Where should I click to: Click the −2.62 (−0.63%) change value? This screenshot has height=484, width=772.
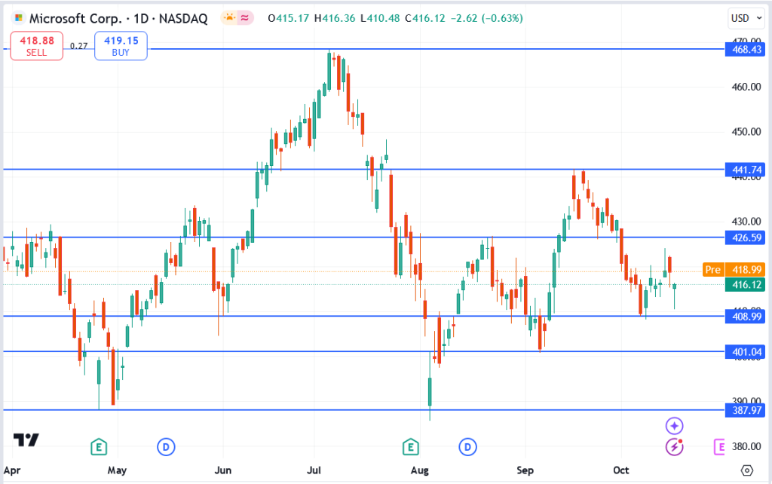(487, 18)
